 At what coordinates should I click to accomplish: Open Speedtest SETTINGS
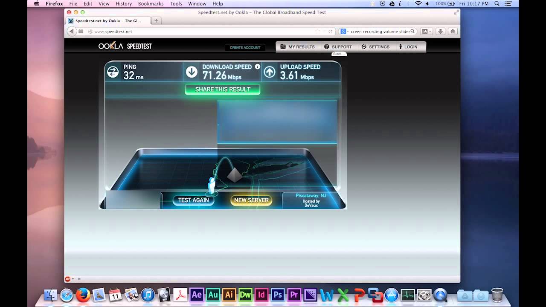375,47
